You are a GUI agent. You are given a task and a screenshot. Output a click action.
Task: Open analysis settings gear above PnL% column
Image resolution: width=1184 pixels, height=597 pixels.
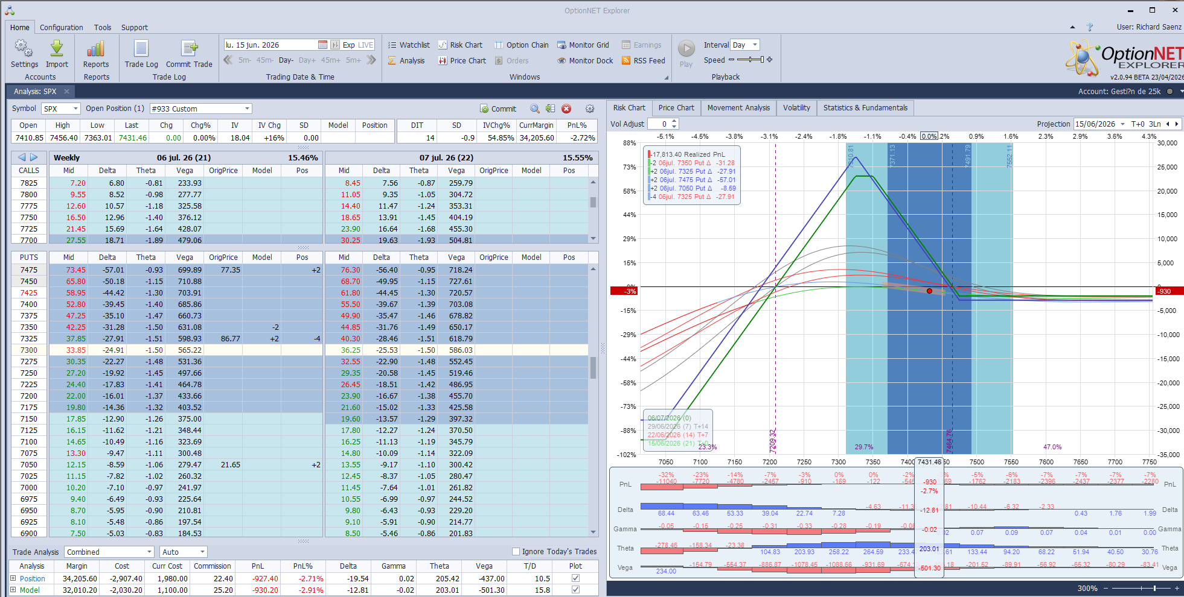point(590,109)
